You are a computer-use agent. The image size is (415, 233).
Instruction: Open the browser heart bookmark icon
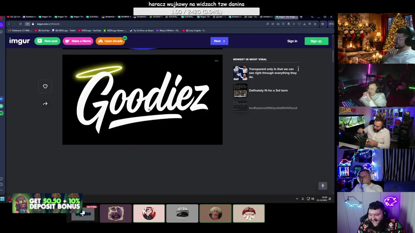click(x=299, y=24)
